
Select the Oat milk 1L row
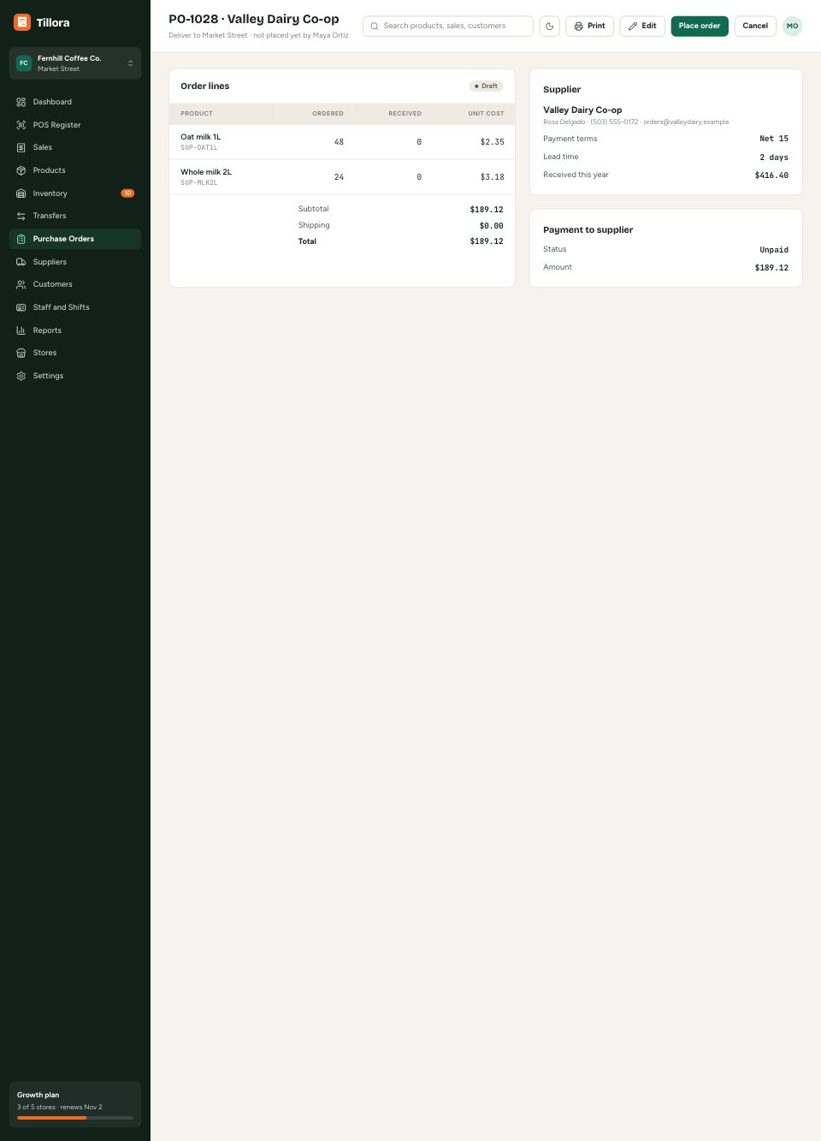click(x=342, y=142)
